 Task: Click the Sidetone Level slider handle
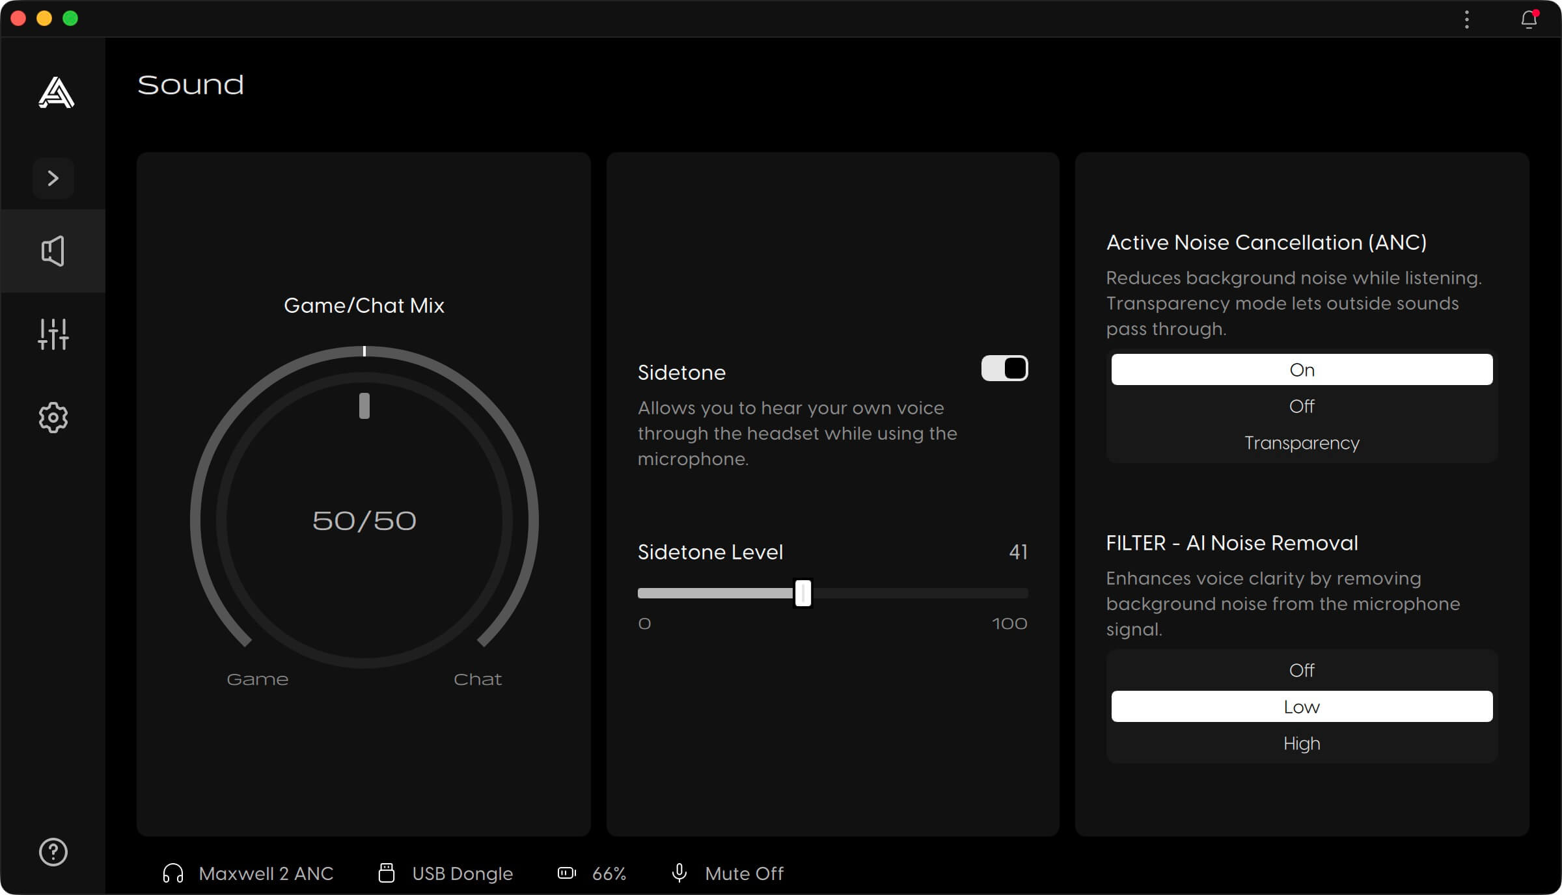[803, 593]
